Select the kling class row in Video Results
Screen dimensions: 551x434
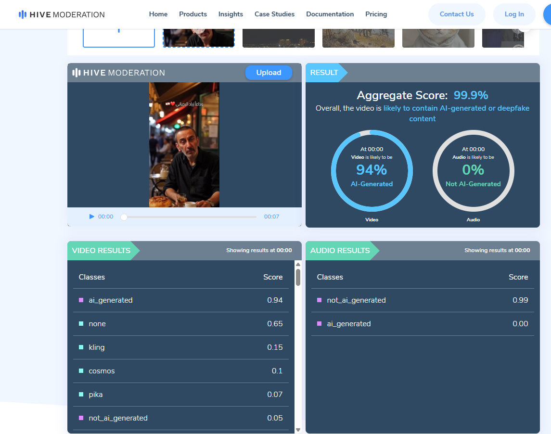pos(180,347)
